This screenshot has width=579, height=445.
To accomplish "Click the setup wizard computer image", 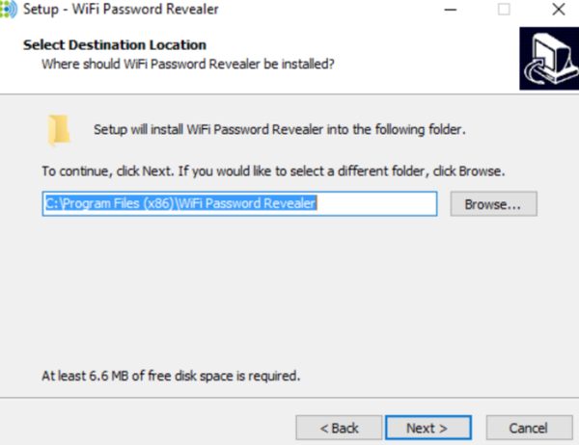I will pos(547,58).
